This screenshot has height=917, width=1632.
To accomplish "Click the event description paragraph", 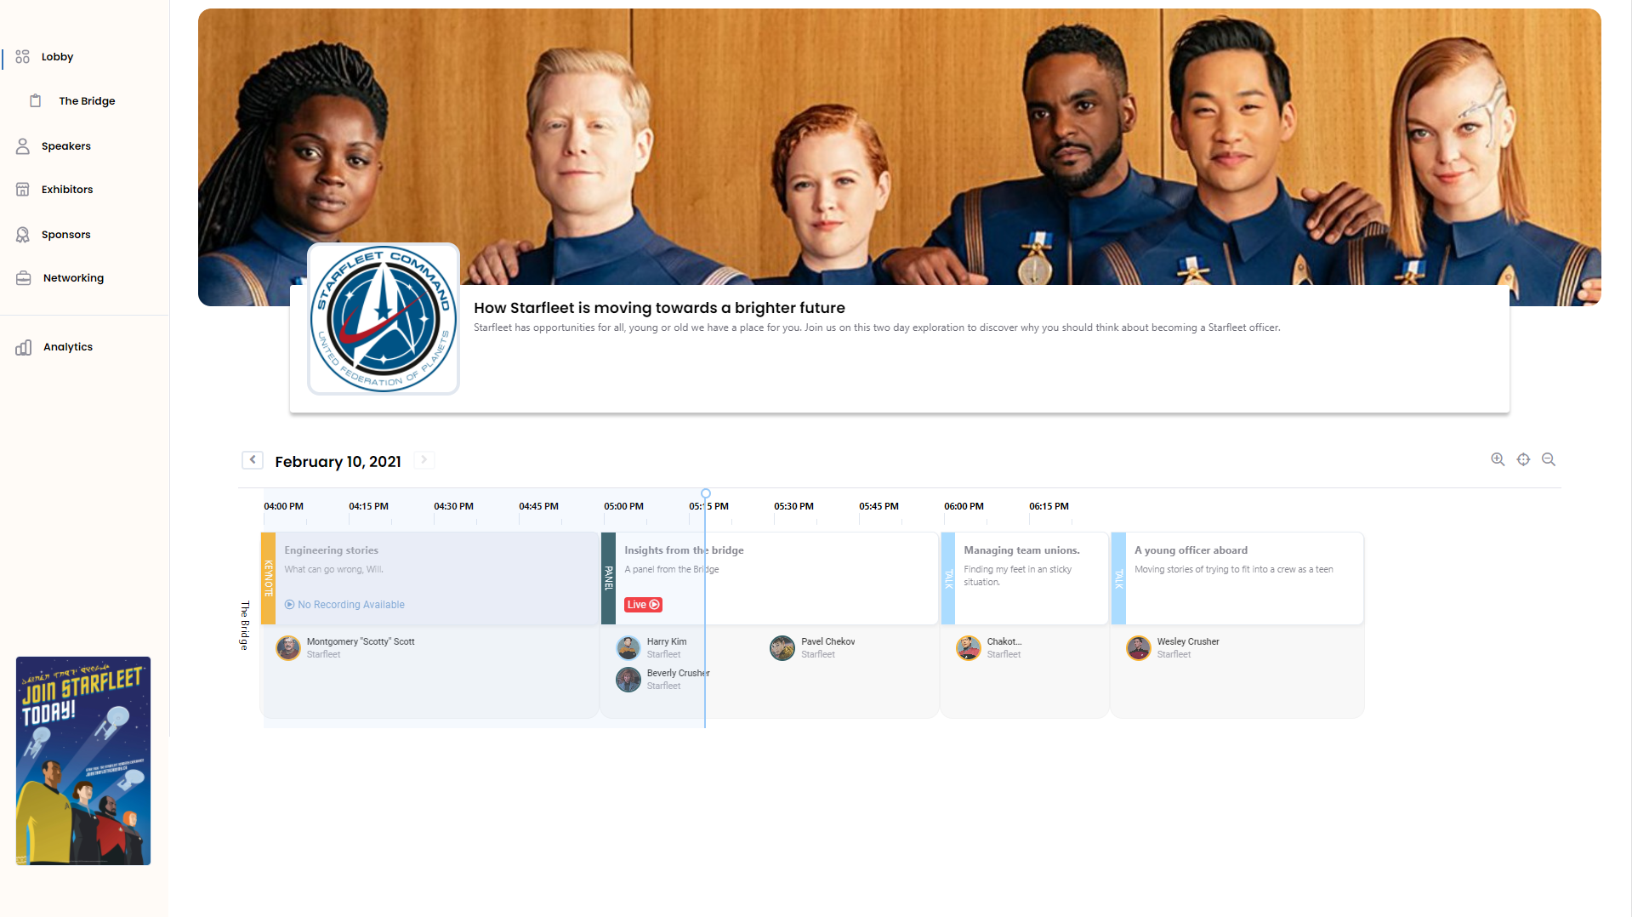I will click(x=877, y=327).
